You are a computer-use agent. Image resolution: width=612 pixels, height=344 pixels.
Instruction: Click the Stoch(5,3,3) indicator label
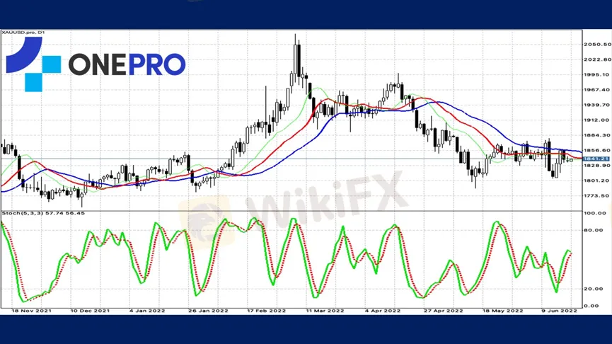point(42,213)
